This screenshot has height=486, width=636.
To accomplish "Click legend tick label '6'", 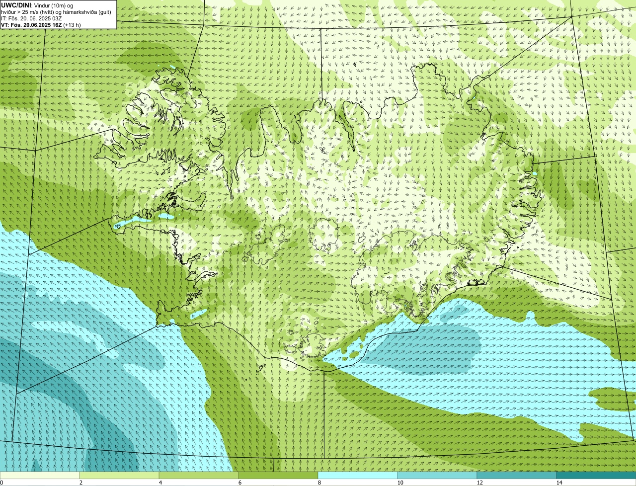I will tap(239, 483).
